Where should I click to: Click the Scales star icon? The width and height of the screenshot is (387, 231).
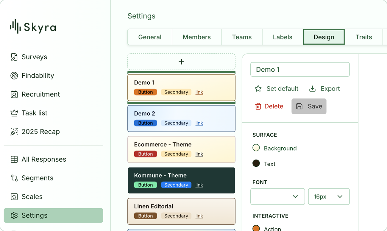[14, 197]
